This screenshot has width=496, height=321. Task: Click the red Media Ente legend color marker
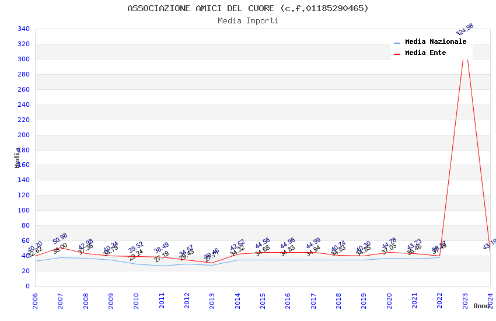point(397,54)
